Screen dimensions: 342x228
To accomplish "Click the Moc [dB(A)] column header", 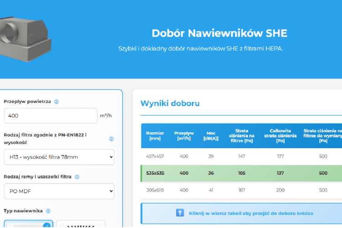I will [x=211, y=136].
